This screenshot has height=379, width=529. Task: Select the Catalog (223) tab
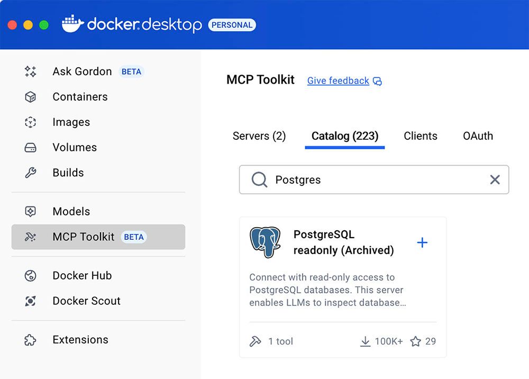(x=345, y=136)
